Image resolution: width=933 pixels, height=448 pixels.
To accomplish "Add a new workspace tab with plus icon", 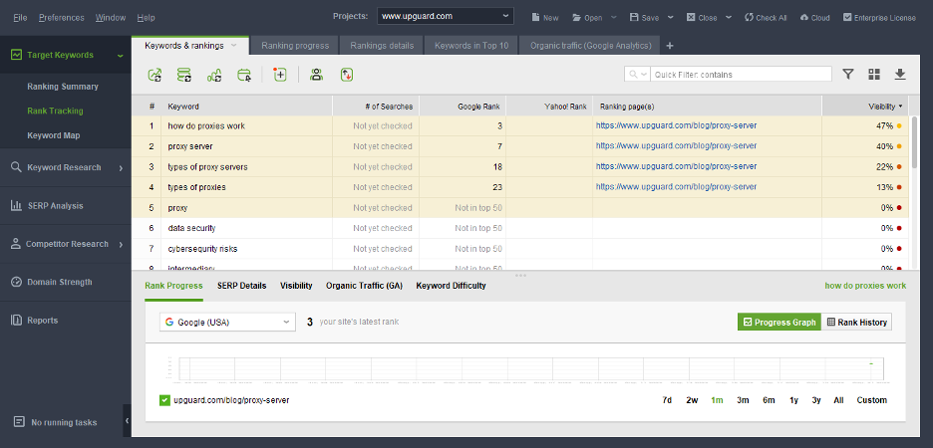I will click(670, 46).
